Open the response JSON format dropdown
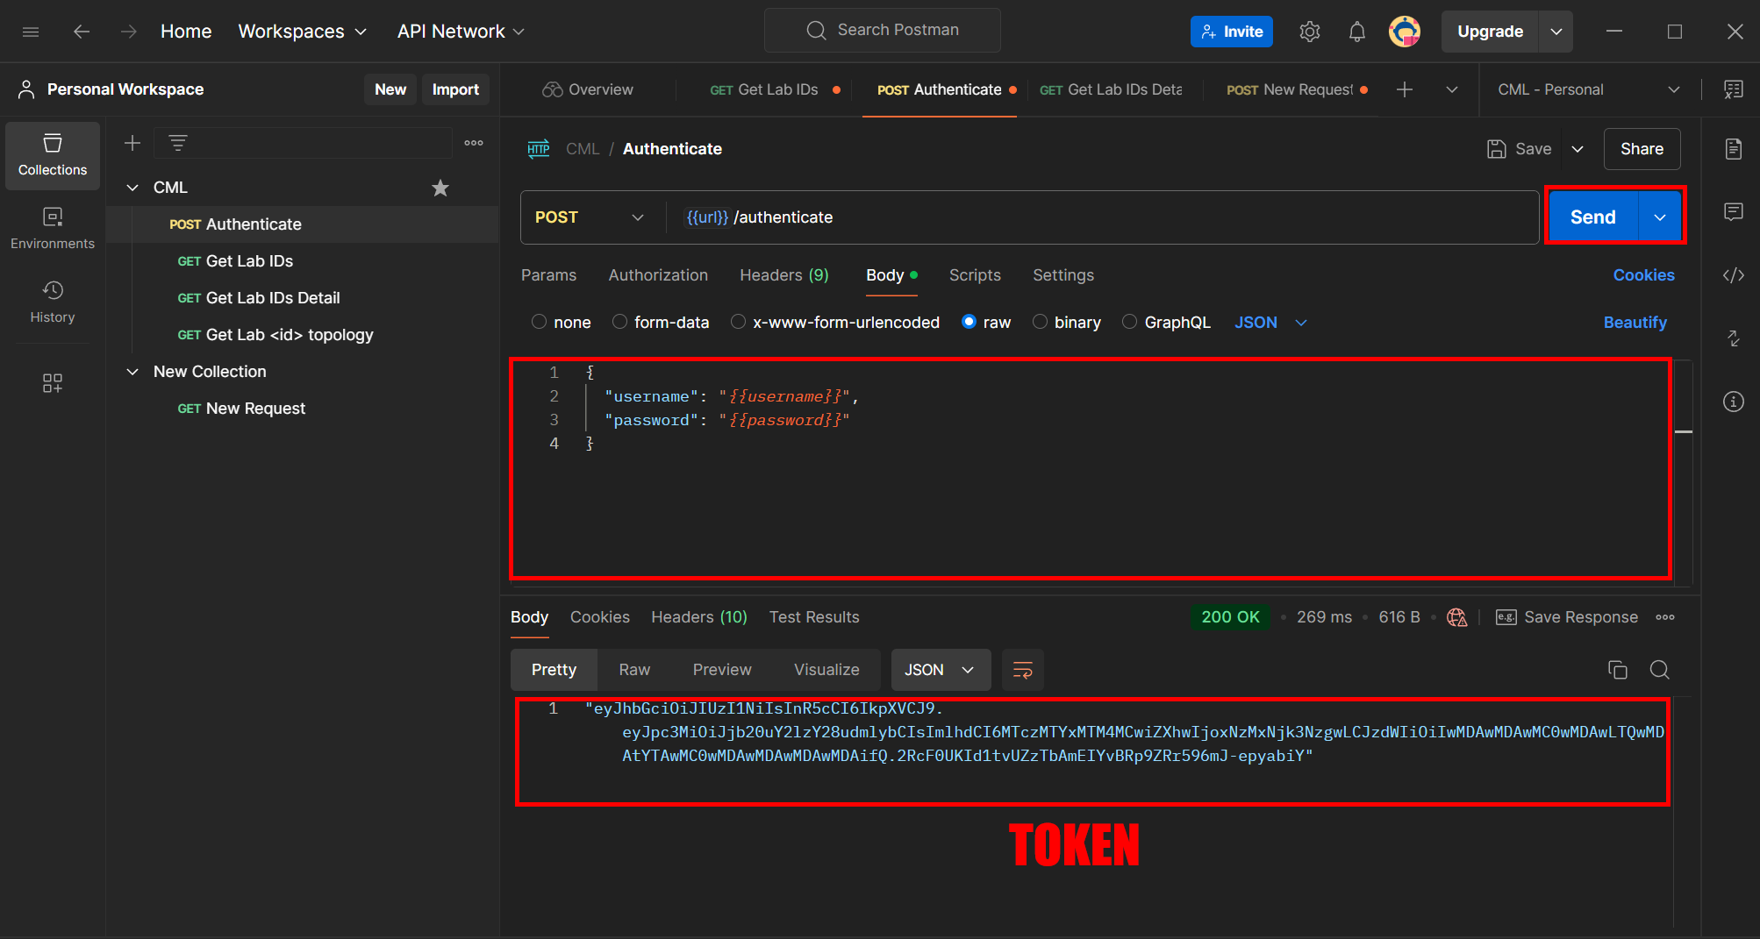This screenshot has width=1760, height=939. tap(941, 670)
